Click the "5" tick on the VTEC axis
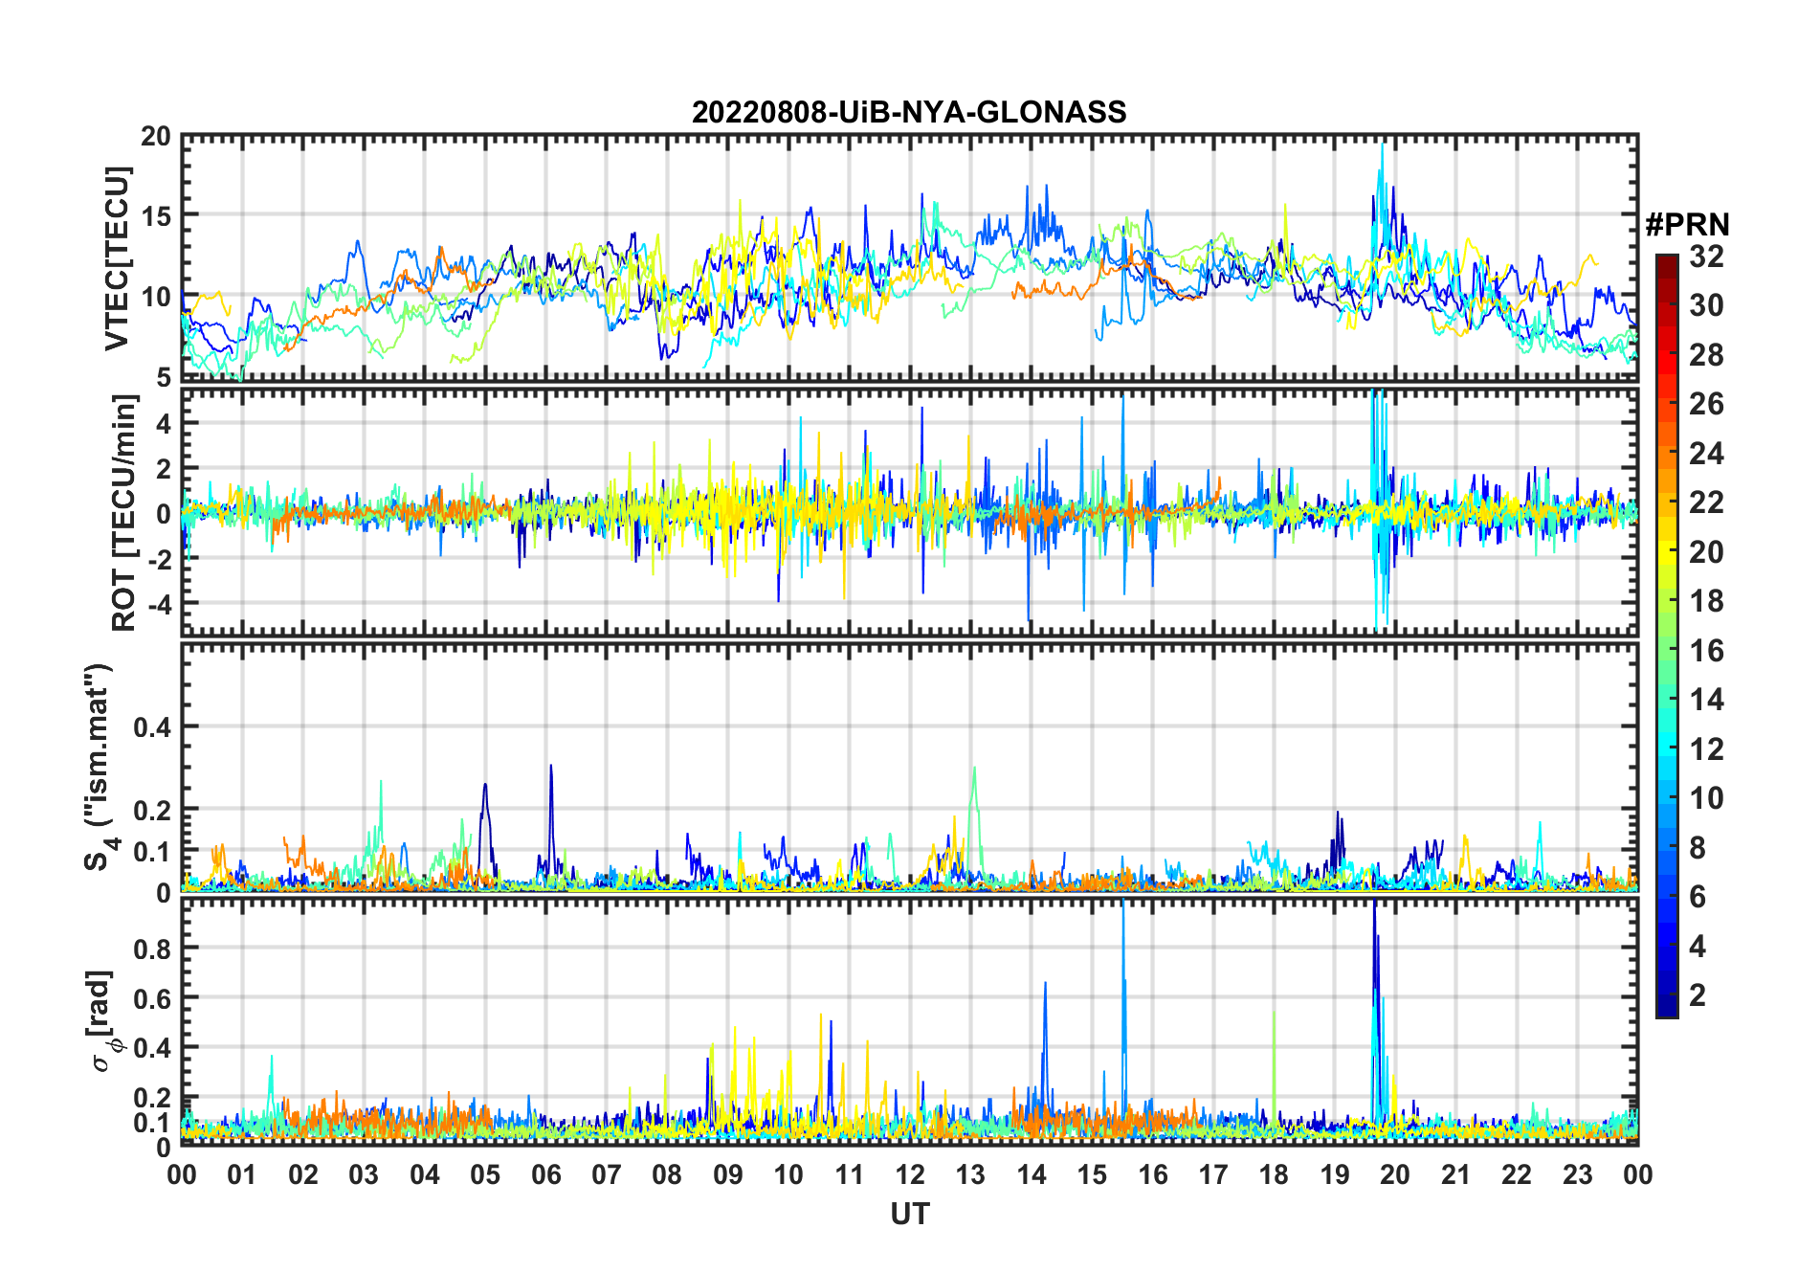The width and height of the screenshot is (1820, 1273). 164,377
